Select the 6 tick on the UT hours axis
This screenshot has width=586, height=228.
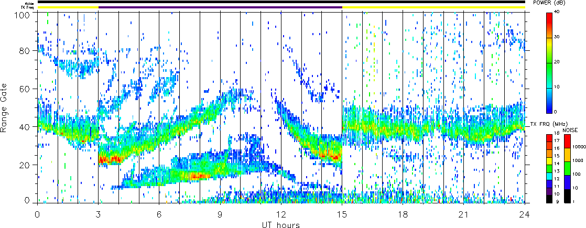(x=159, y=215)
